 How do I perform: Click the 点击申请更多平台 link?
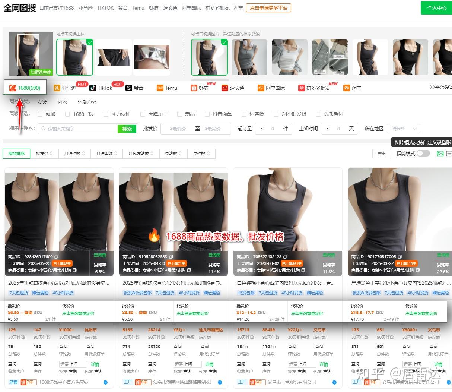[268, 7]
